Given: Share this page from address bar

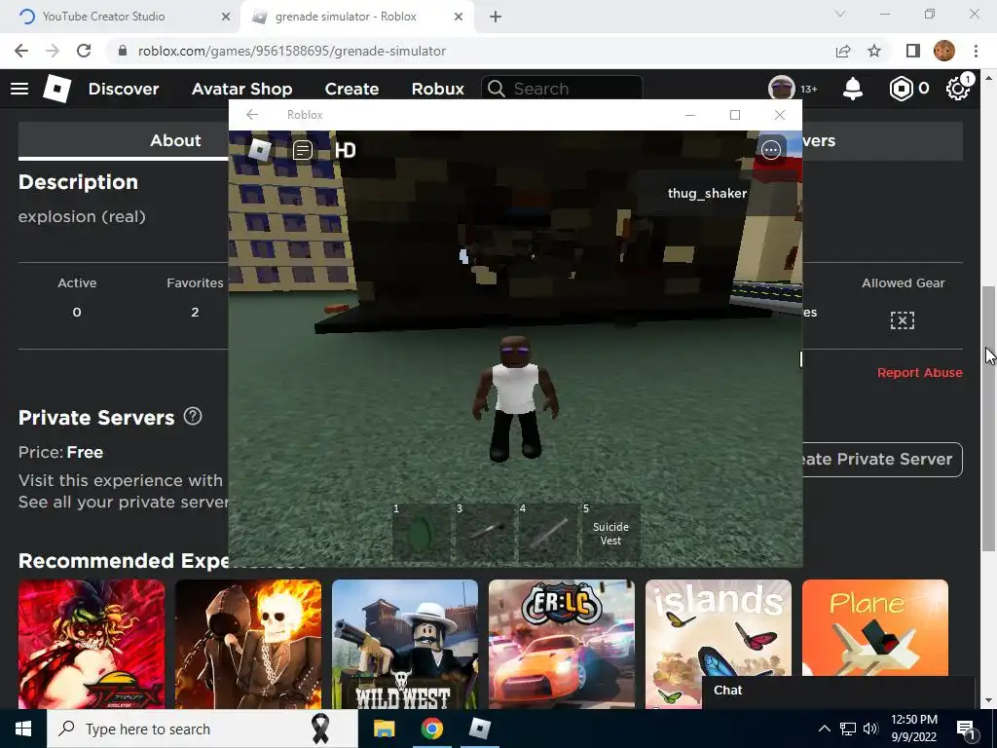Looking at the screenshot, I should click(843, 51).
